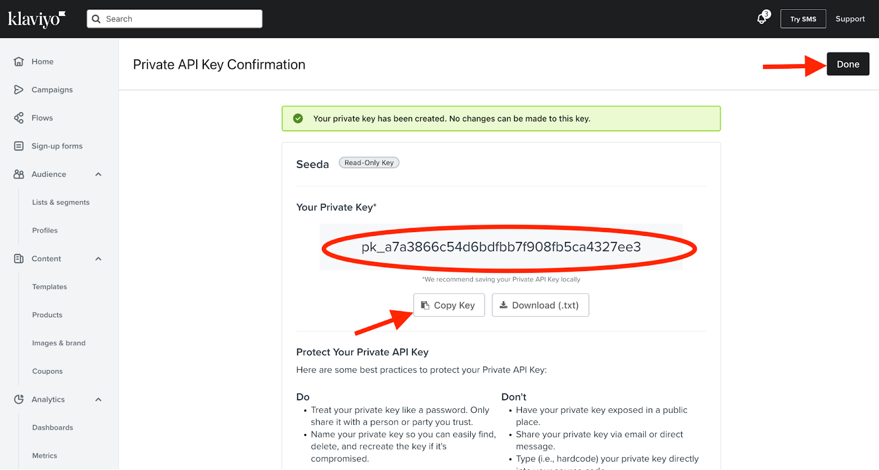Viewport: 879px width, 470px height.
Task: Collapse the Audience section chevron
Action: [x=98, y=174]
